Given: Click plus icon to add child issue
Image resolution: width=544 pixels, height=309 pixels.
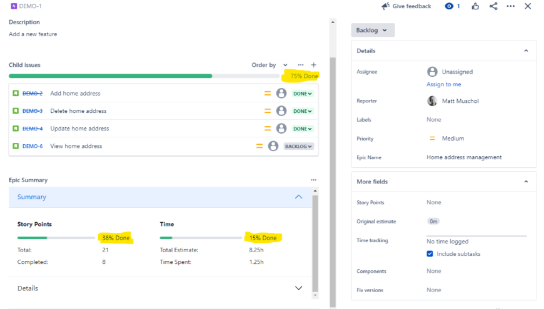Looking at the screenshot, I should click(x=314, y=65).
